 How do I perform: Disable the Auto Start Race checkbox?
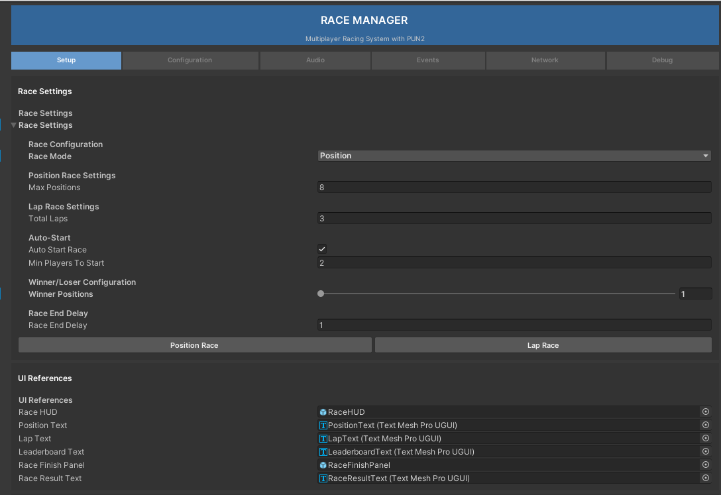click(x=322, y=250)
